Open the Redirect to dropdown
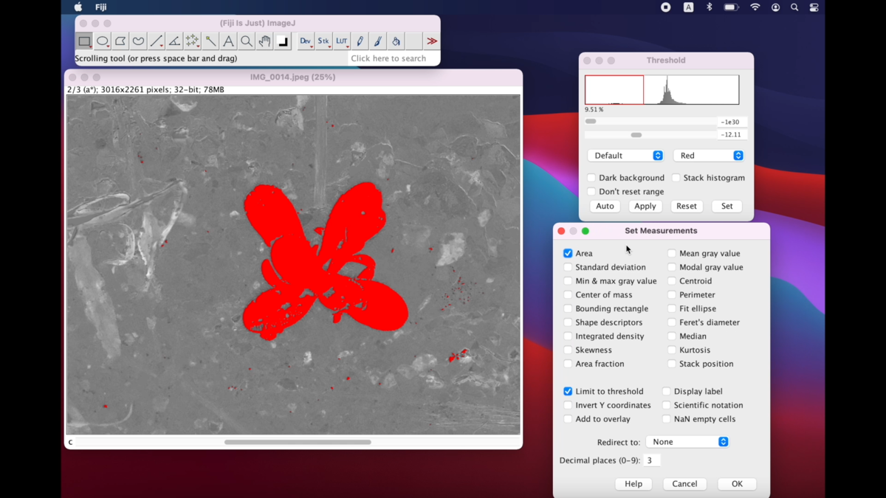886x498 pixels. [687, 442]
